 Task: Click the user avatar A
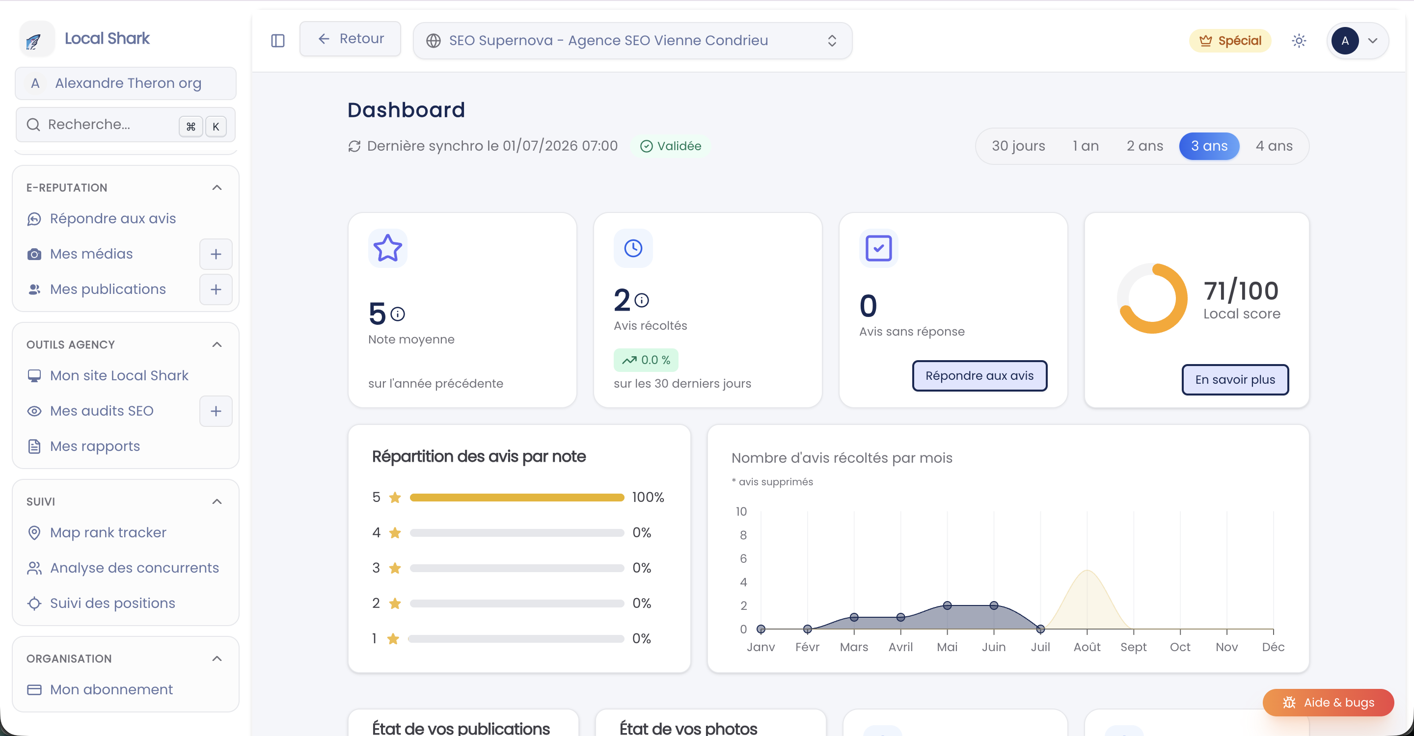pos(1344,41)
